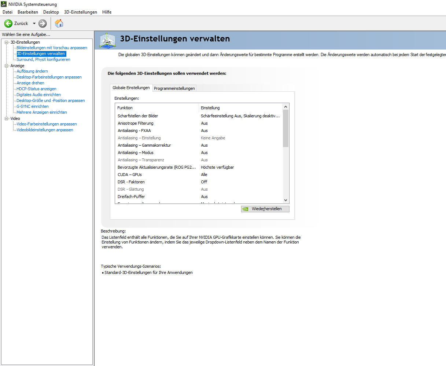Collapse the Video tree node

point(6,118)
